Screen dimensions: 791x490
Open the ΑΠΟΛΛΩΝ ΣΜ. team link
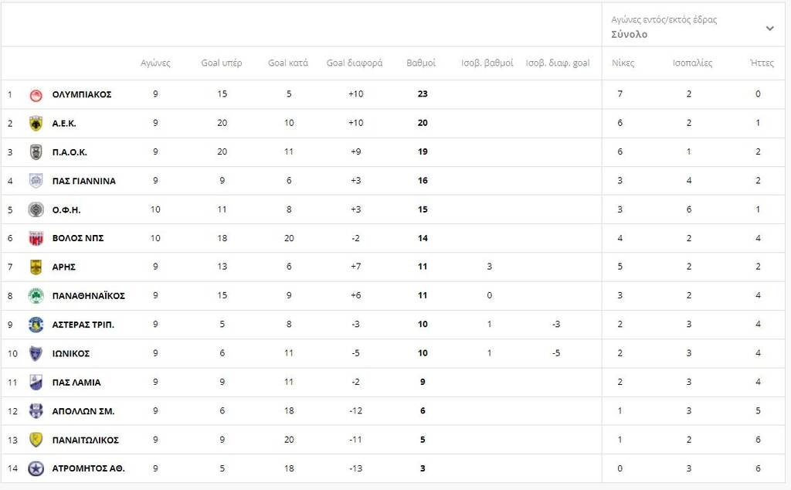click(83, 411)
